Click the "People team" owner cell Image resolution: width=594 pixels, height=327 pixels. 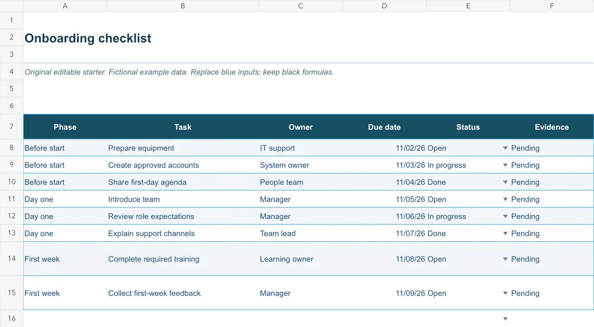300,182
